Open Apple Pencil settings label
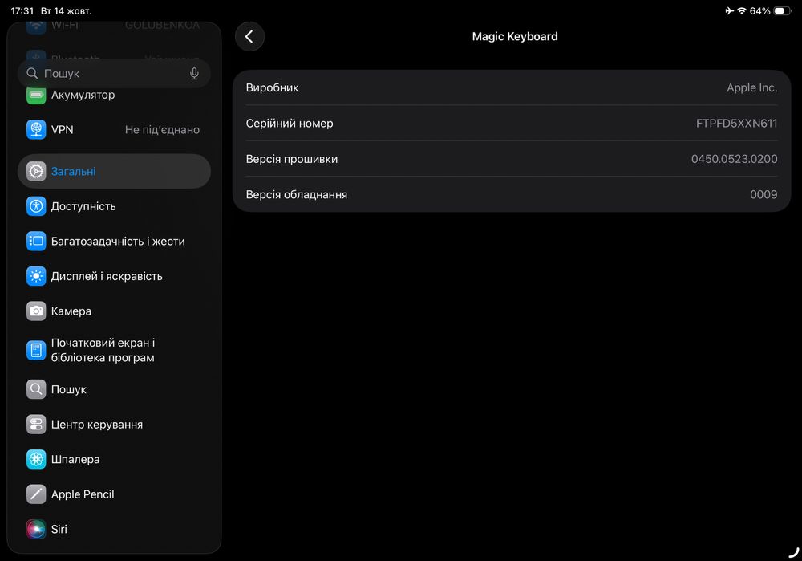The height and width of the screenshot is (561, 802). tap(83, 494)
